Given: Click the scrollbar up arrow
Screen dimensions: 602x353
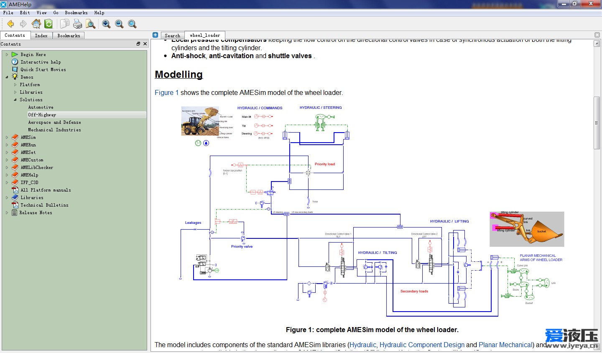Looking at the screenshot, I should (x=597, y=43).
